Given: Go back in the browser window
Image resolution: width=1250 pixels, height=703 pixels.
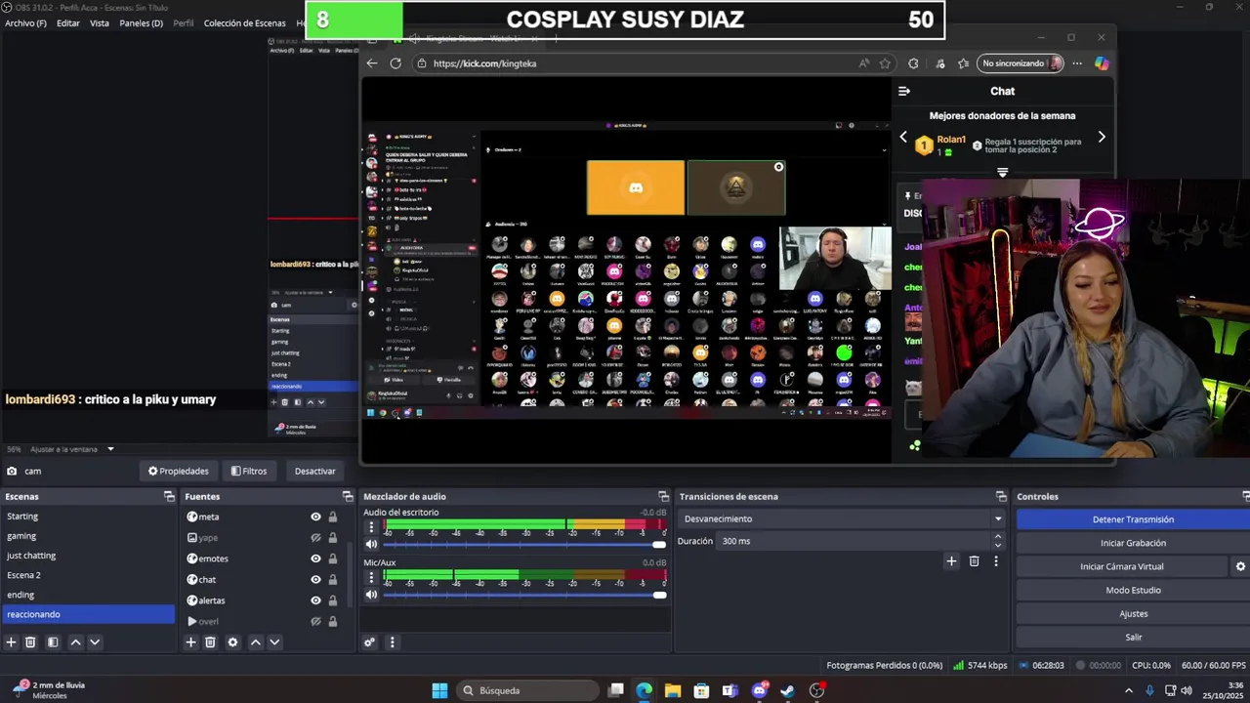Looking at the screenshot, I should click(371, 63).
